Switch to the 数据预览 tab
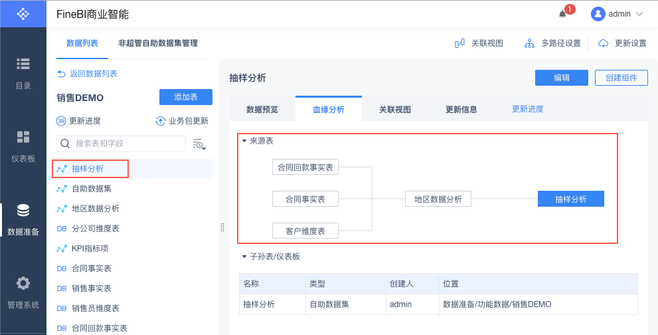The height and width of the screenshot is (335, 658). click(x=262, y=110)
